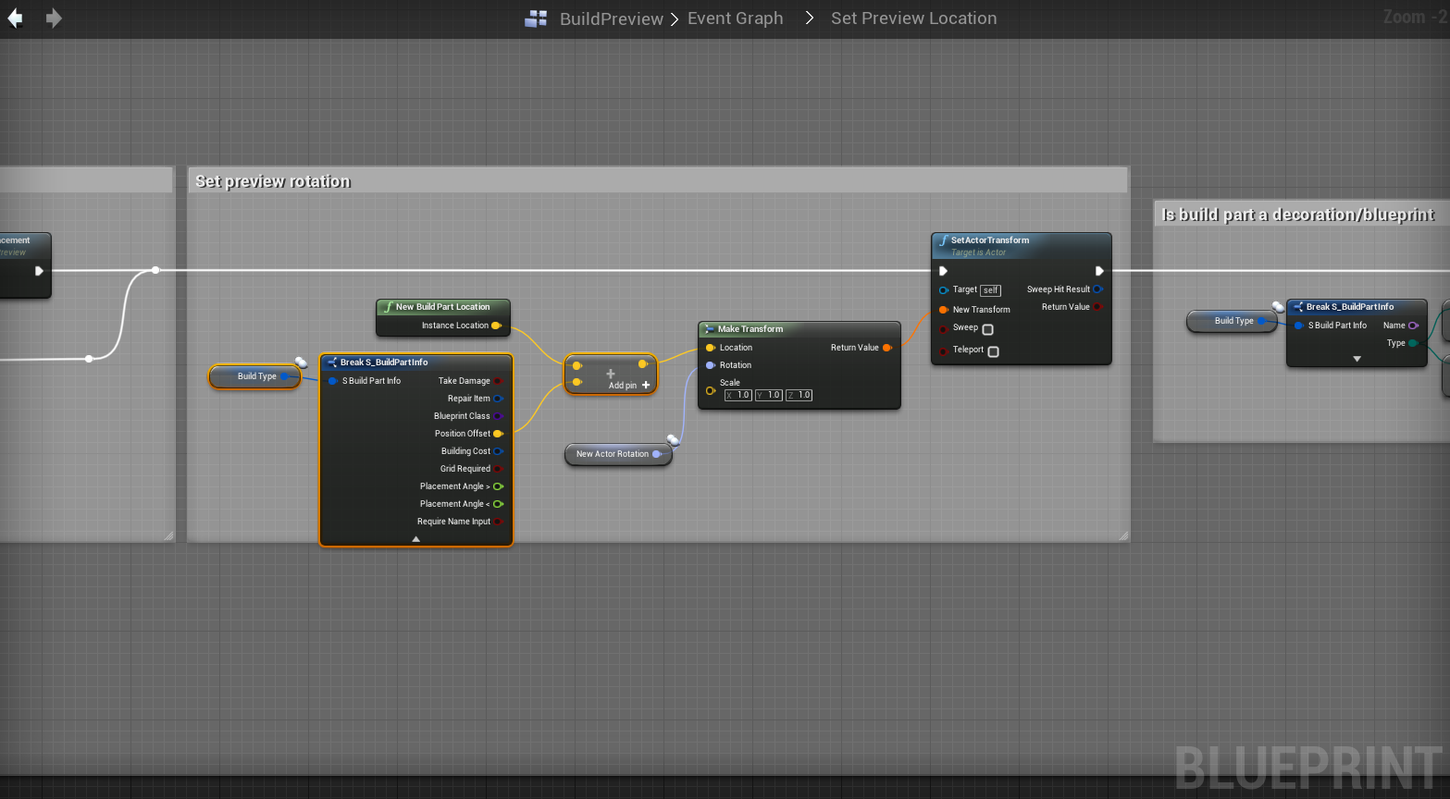Expand the right Break S_BuildPartInfo node
The width and height of the screenshot is (1450, 799).
click(x=1357, y=359)
